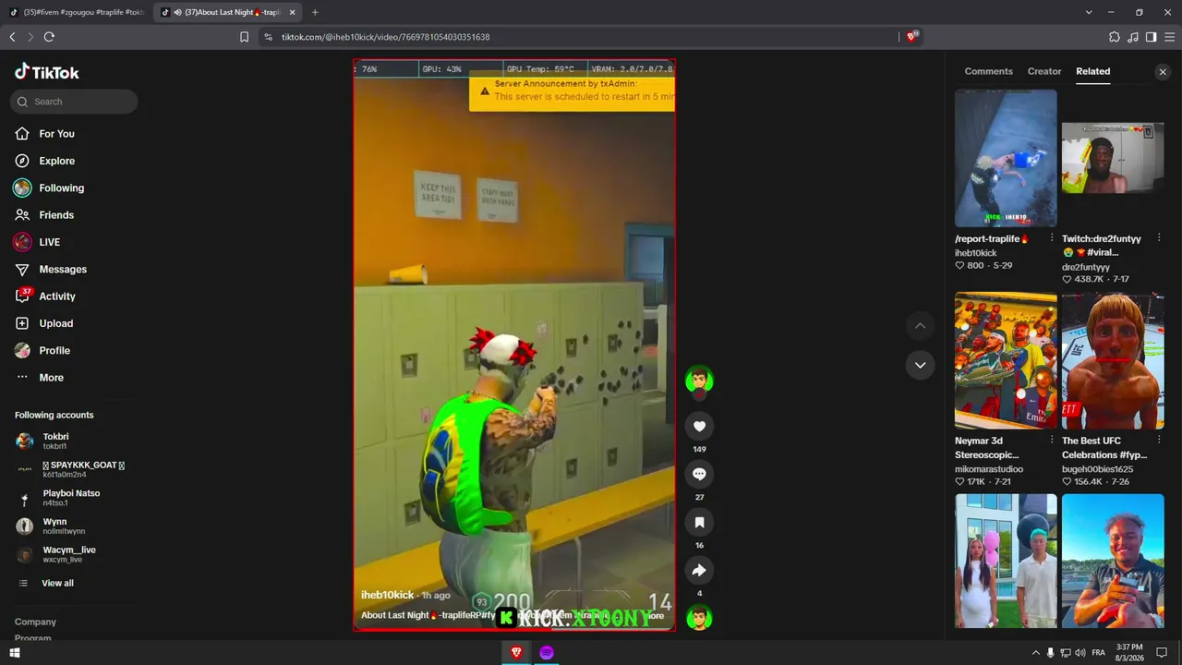Close the About Last Night tab
The height and width of the screenshot is (665, 1182).
(292, 12)
